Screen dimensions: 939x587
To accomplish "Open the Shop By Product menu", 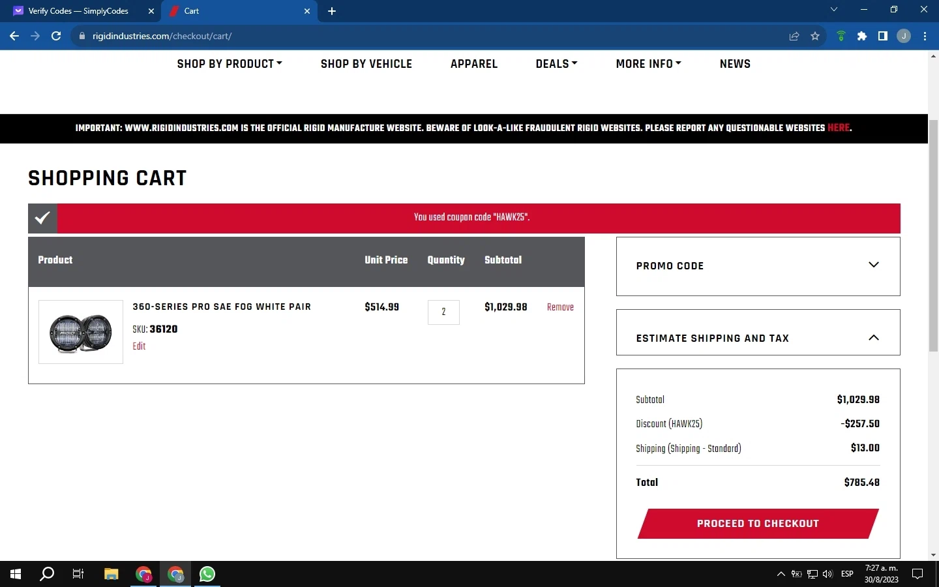I will pos(230,64).
